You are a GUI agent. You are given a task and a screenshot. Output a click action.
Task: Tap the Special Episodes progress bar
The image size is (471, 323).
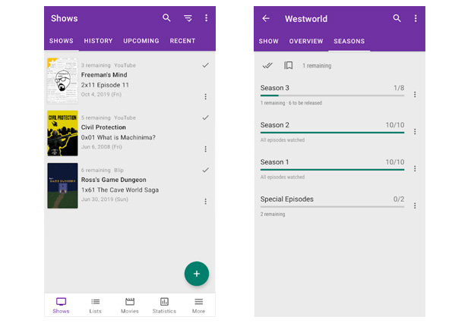332,207
